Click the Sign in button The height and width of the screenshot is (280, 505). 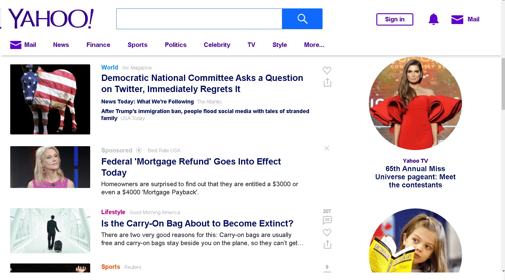(395, 20)
